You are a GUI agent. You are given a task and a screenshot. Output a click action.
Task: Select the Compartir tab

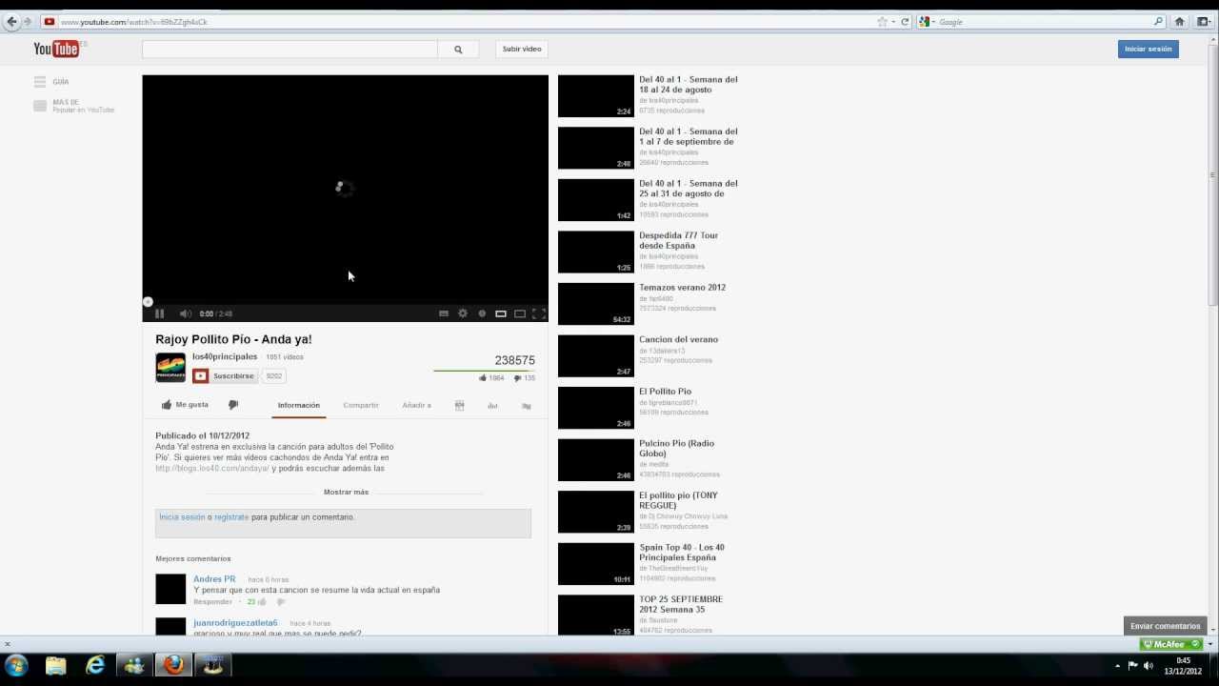pos(361,405)
